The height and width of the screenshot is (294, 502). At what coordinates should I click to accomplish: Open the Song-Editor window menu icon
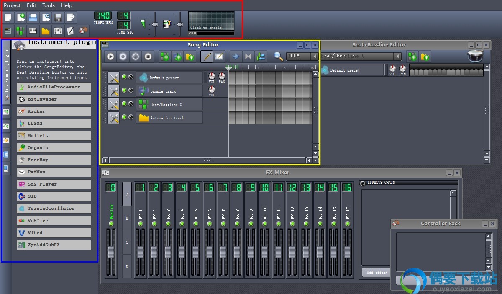click(x=105, y=45)
